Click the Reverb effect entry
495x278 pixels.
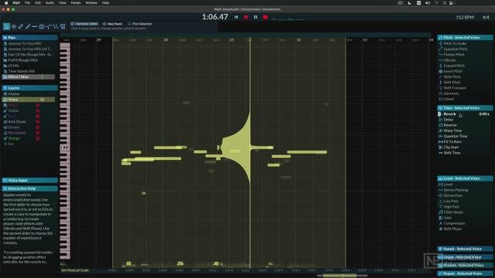click(x=449, y=114)
